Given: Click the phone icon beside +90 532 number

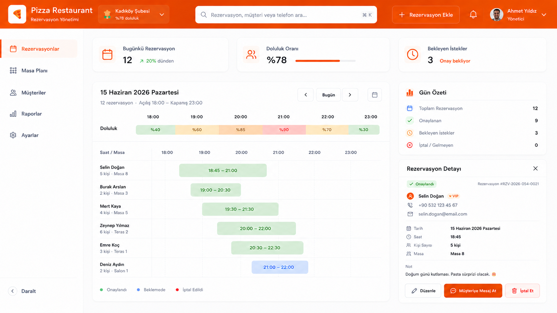Looking at the screenshot, I should 410,205.
